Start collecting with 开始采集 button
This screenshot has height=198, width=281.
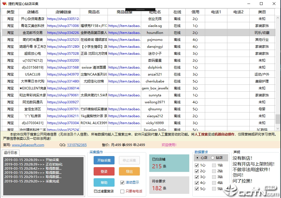[x=104, y=160]
